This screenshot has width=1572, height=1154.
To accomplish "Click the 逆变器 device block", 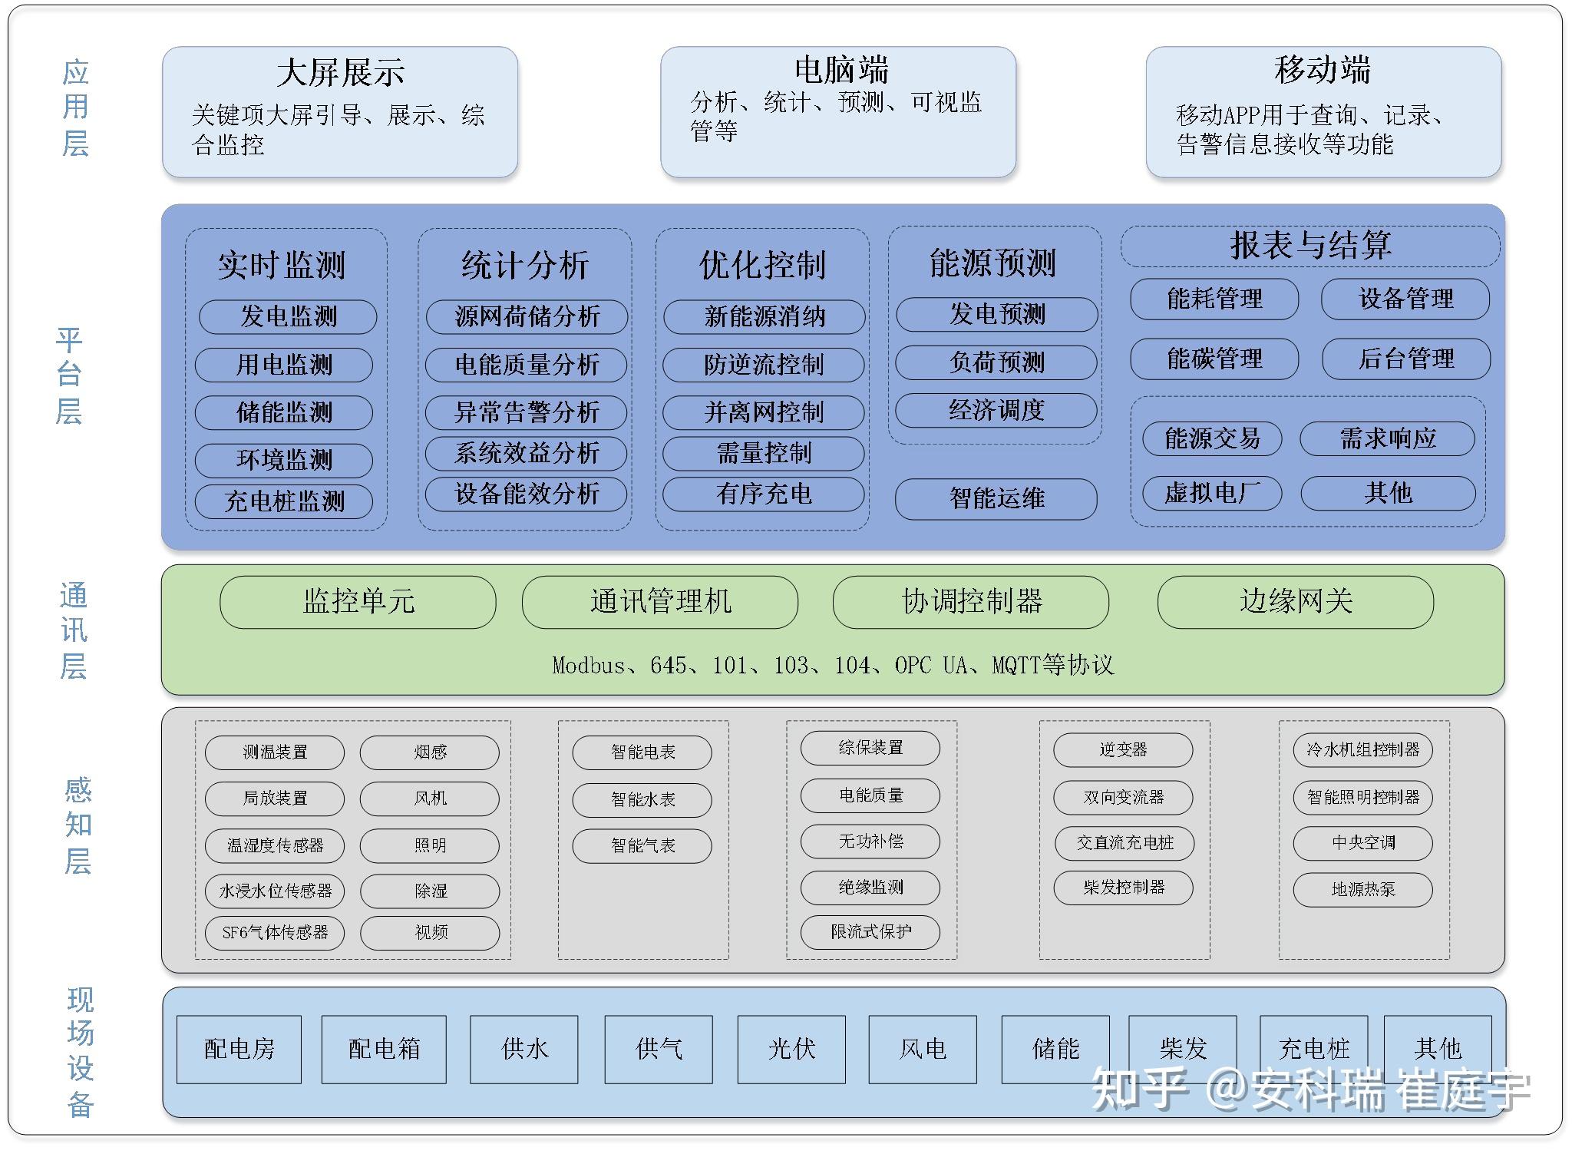I will coord(1124,751).
